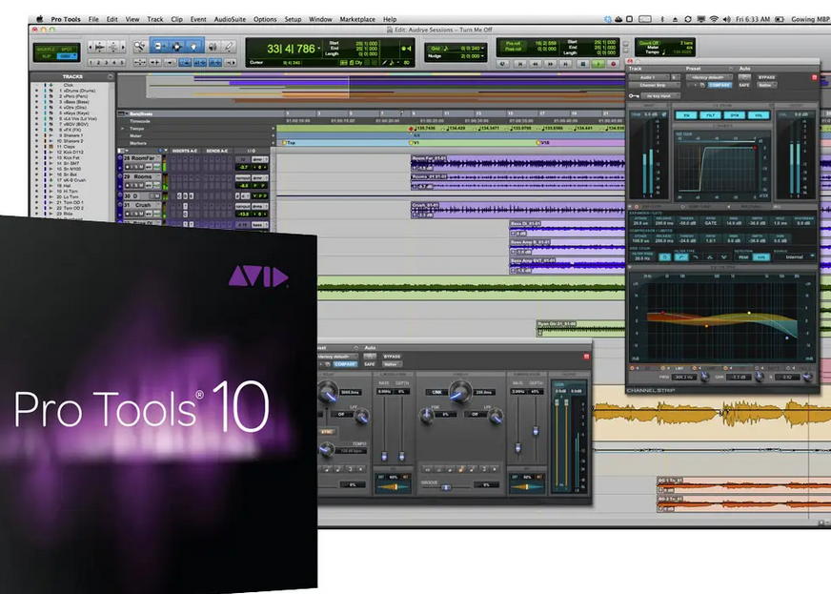Viewport: 831px width, 594px height.
Task: Open the Marketplace menu
Action: pos(357,19)
